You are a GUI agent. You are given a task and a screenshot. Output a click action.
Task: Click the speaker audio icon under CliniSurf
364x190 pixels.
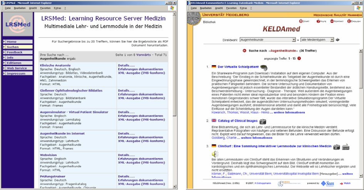point(215,154)
